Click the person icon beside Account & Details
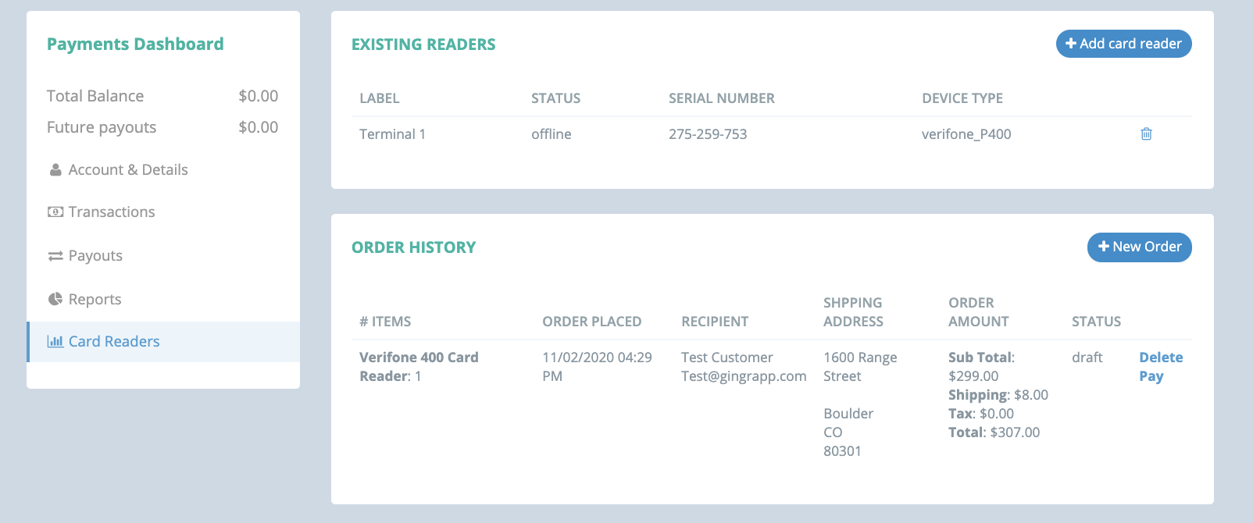This screenshot has height=523, width=1253. click(55, 169)
